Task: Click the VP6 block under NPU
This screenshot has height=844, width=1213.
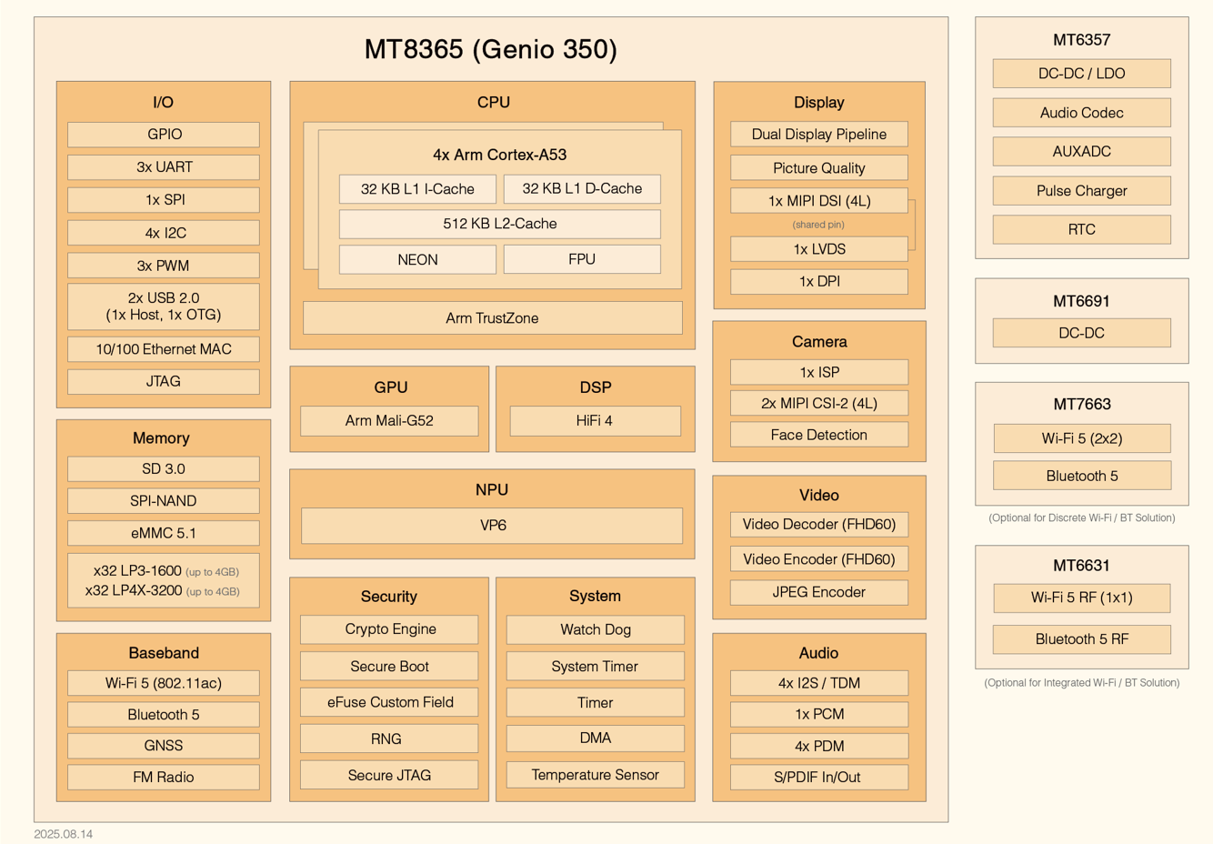Action: pyautogui.click(x=492, y=526)
